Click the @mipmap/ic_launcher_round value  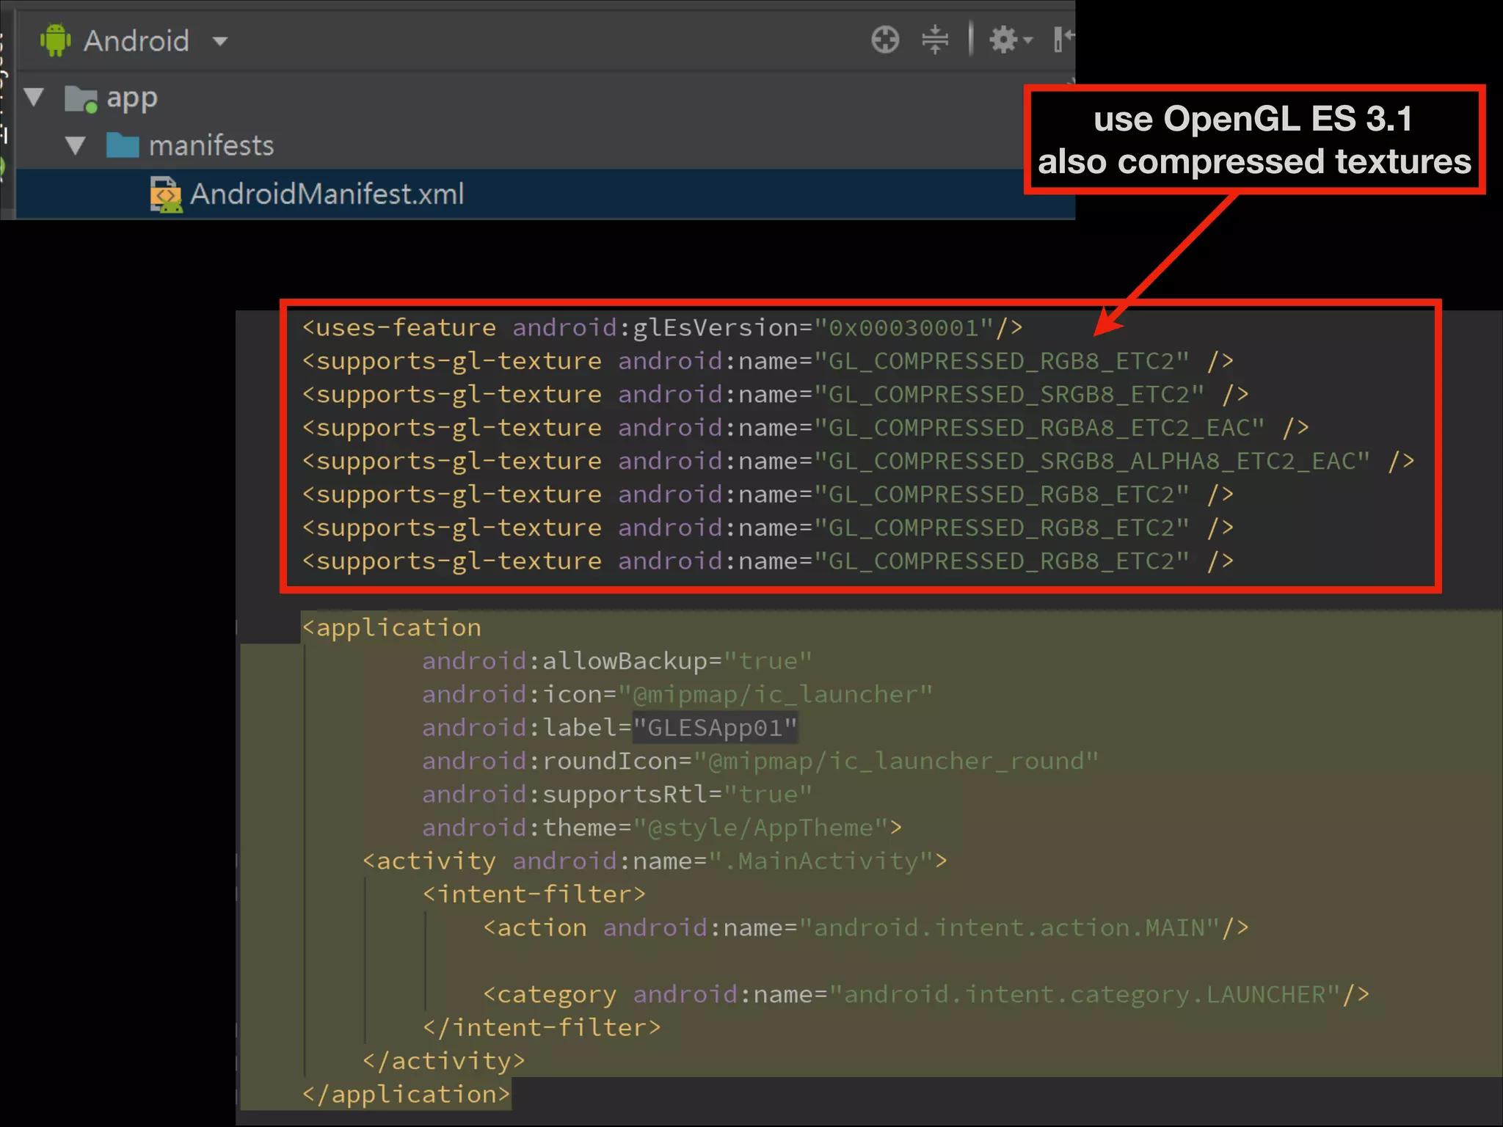tap(895, 762)
